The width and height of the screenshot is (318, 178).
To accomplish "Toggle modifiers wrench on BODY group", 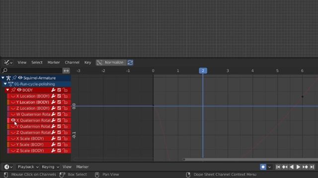I will (x=53, y=90).
